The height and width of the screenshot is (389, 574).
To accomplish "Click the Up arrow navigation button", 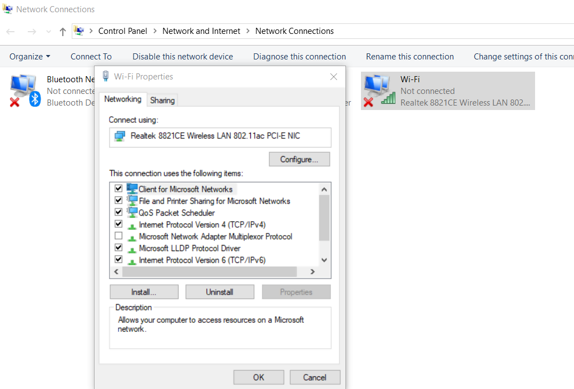I will tap(63, 32).
